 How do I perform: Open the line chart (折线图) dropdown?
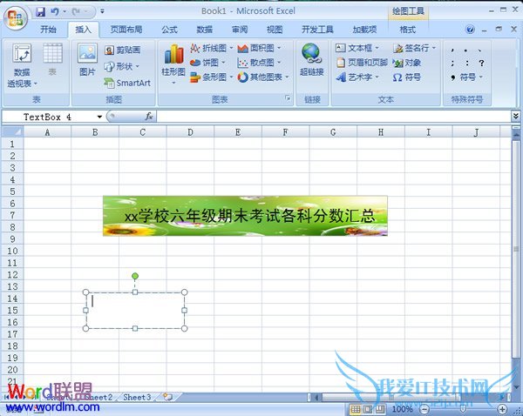click(x=212, y=48)
